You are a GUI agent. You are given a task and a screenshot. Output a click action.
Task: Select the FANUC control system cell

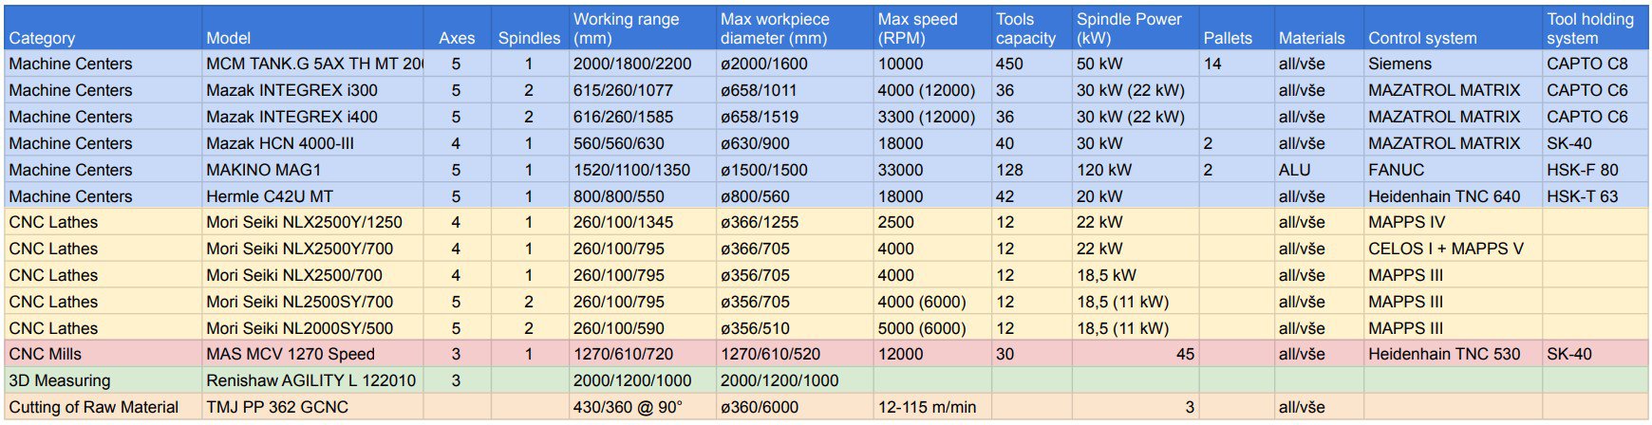pyautogui.click(x=1453, y=170)
